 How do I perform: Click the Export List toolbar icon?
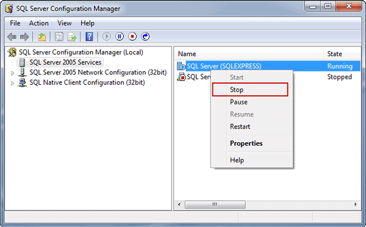click(72, 37)
